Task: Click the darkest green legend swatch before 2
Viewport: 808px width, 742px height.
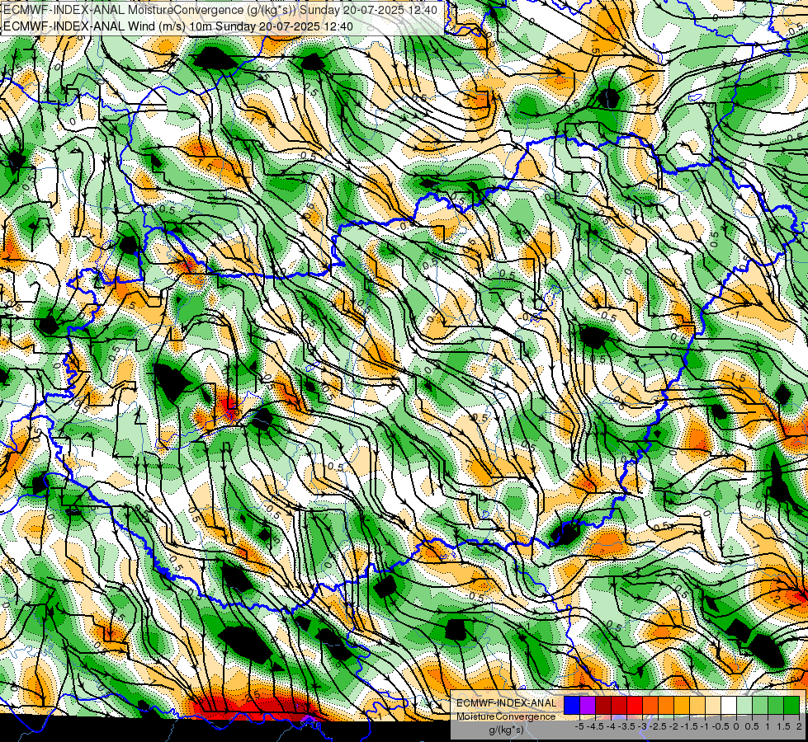Action: (x=791, y=706)
